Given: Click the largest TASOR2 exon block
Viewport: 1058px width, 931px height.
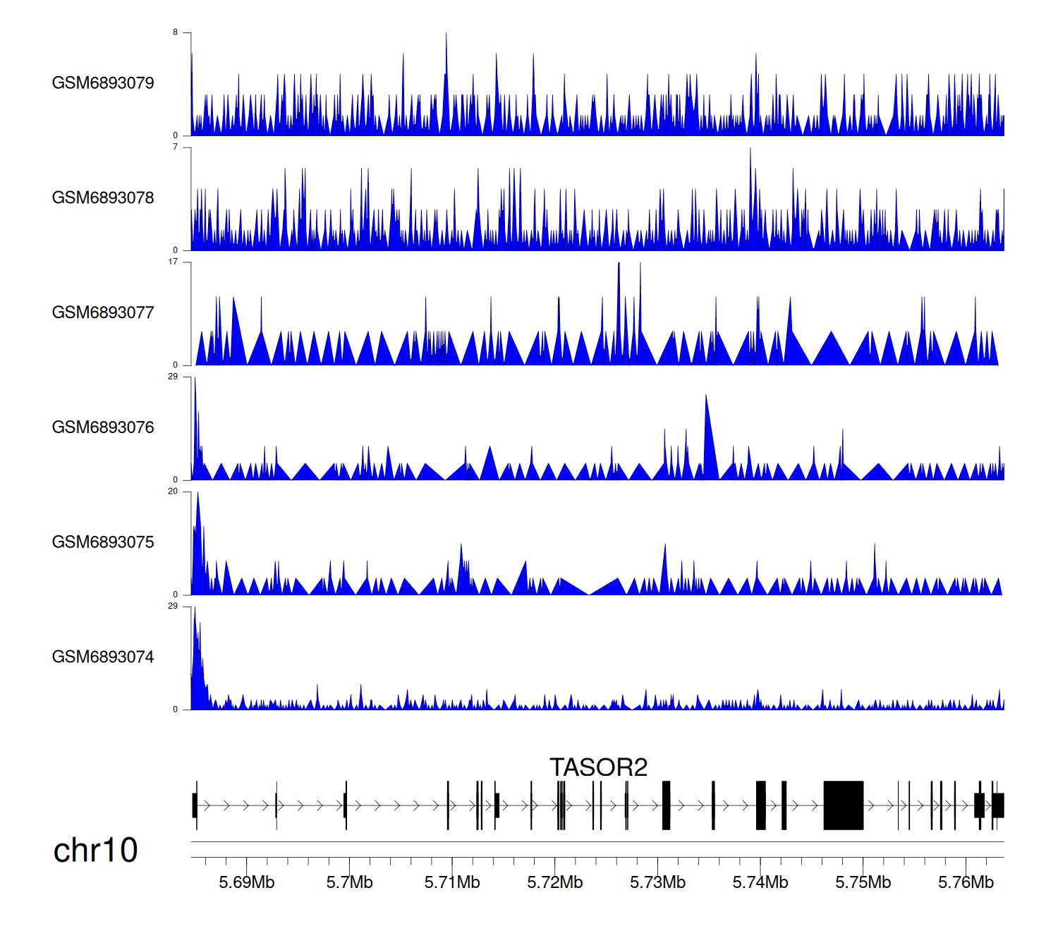Looking at the screenshot, I should (x=843, y=805).
